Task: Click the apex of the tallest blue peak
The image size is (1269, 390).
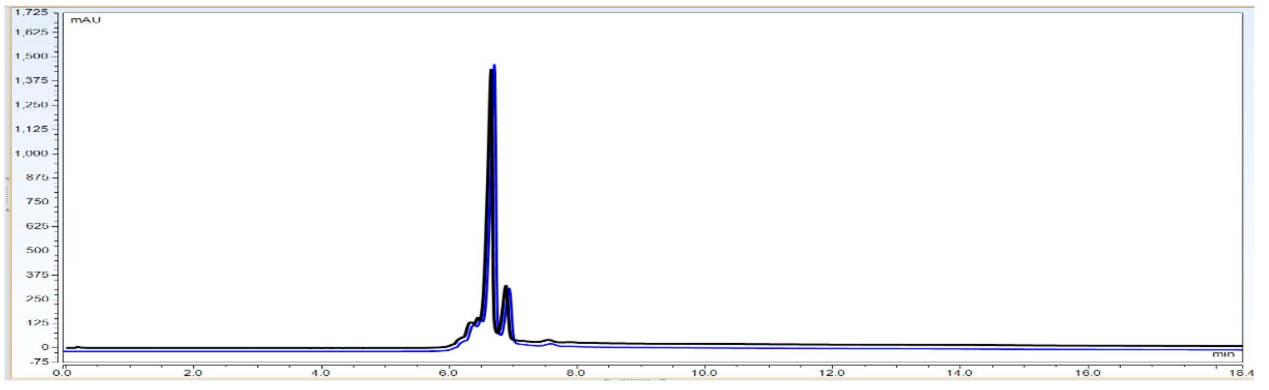Action: (x=494, y=65)
